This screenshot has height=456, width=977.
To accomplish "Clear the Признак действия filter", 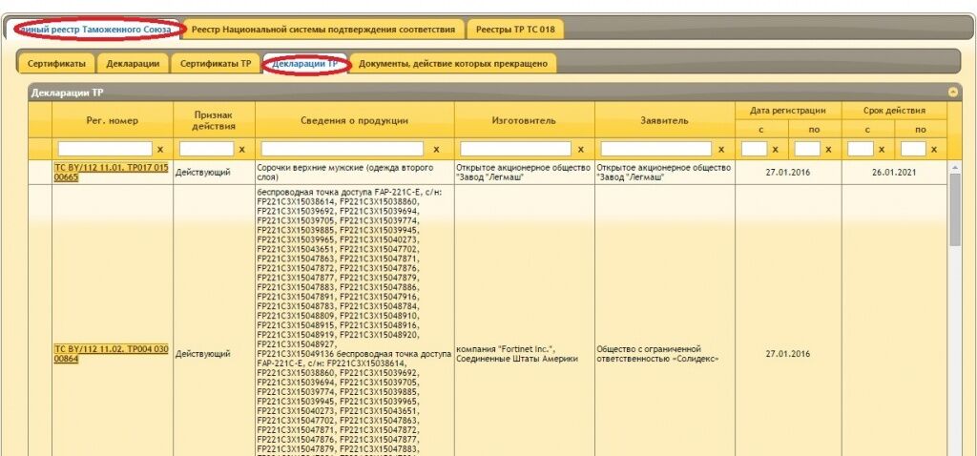I will coord(242,150).
